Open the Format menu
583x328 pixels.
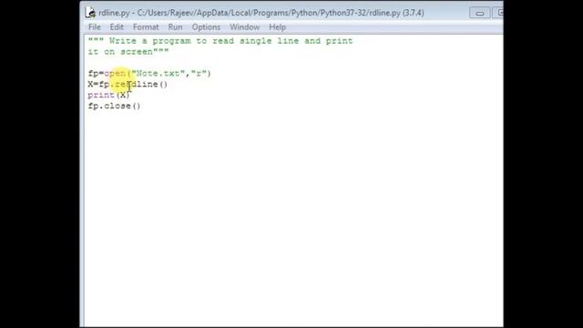146,27
